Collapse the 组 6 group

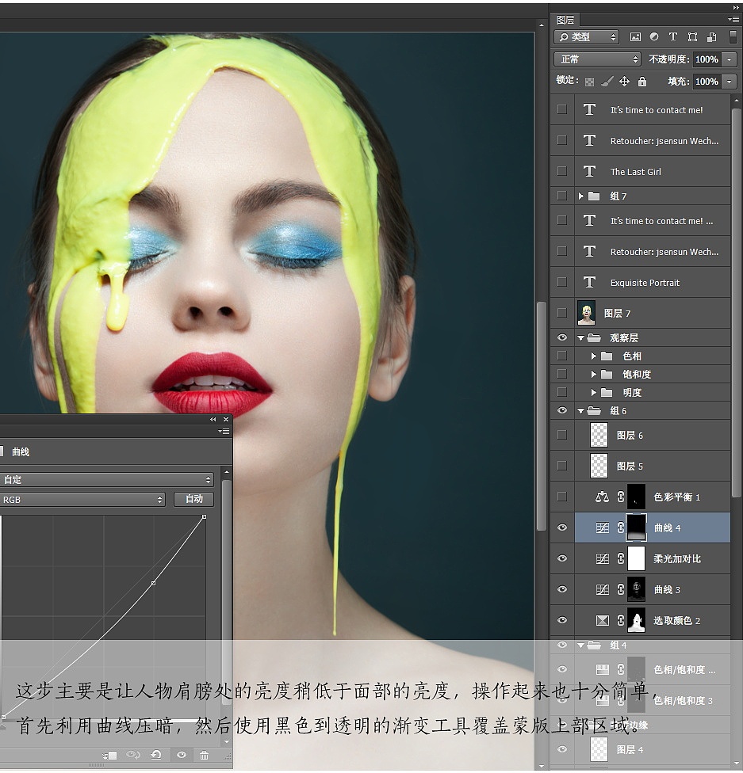tap(581, 410)
